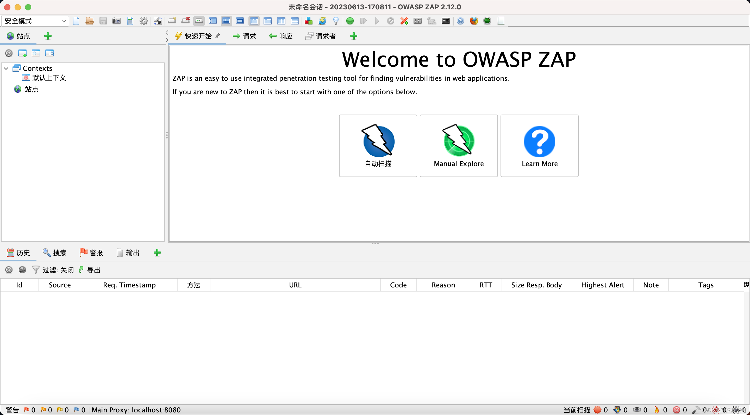Click the 自动扫描 automated scan button
Screen dimensions: 750x415
pyautogui.click(x=378, y=146)
